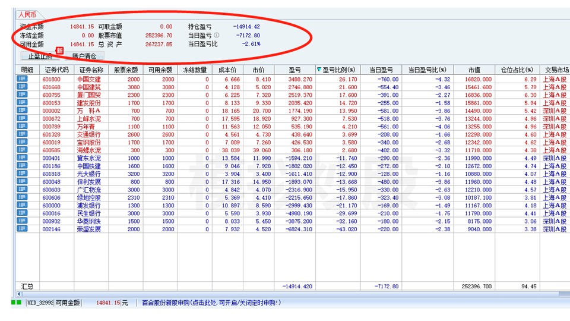570x321 pixels.
Task: Click stock name 建发股份
Action: (x=88, y=103)
